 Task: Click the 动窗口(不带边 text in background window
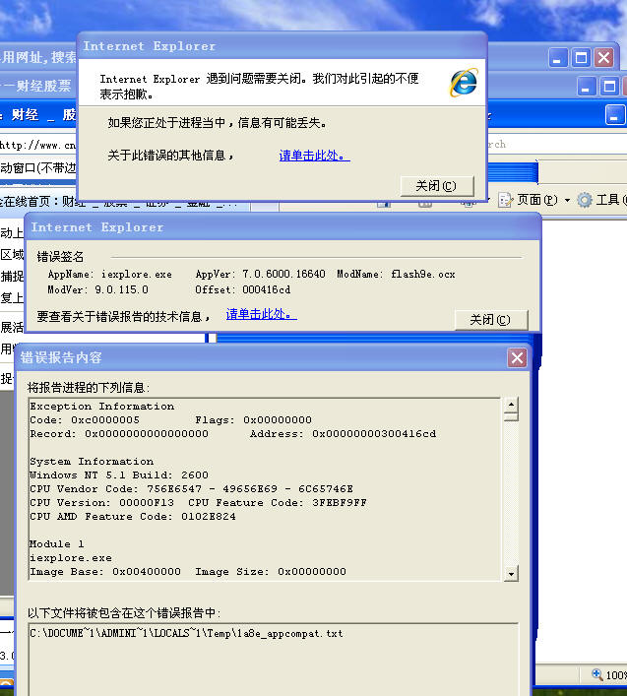(x=38, y=168)
